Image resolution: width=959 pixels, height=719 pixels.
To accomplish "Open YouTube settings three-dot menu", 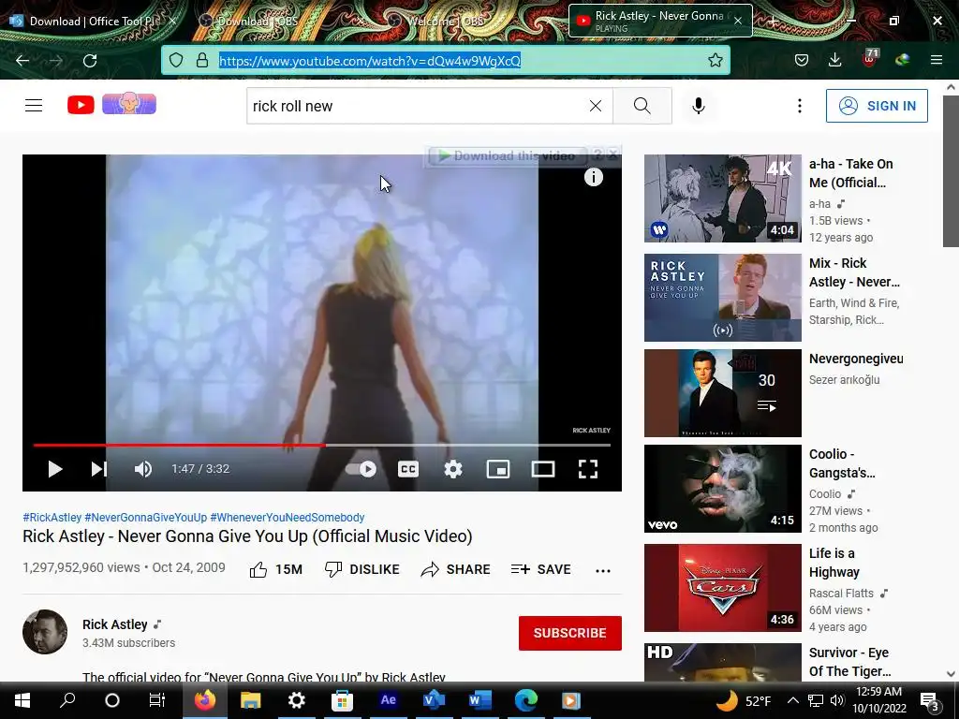I will coord(800,106).
